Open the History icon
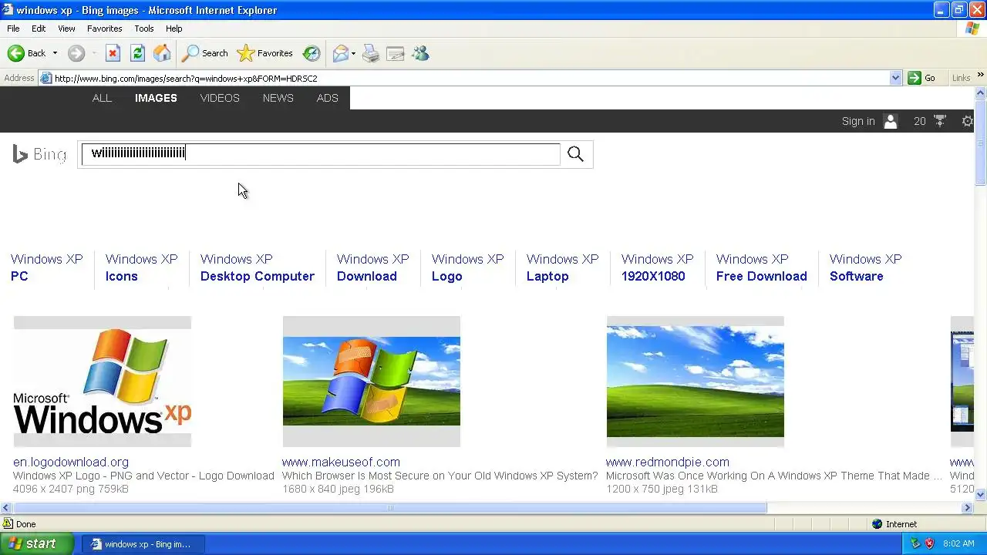The height and width of the screenshot is (555, 987). (312, 53)
